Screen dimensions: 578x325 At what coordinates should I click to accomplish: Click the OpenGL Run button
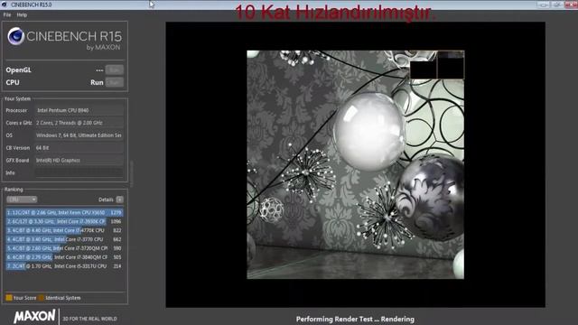[115, 70]
